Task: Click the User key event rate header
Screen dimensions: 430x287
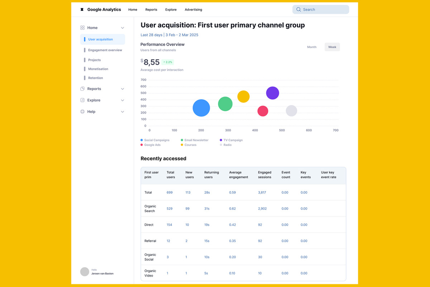Action: tap(329, 175)
